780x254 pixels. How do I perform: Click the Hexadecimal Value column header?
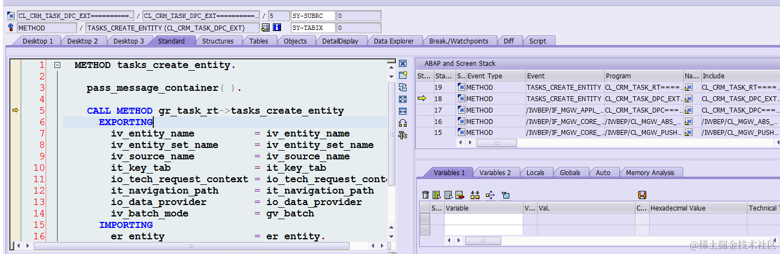click(698, 208)
